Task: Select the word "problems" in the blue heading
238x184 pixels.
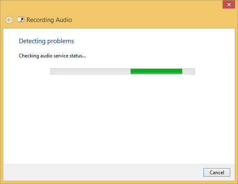Action: point(61,41)
